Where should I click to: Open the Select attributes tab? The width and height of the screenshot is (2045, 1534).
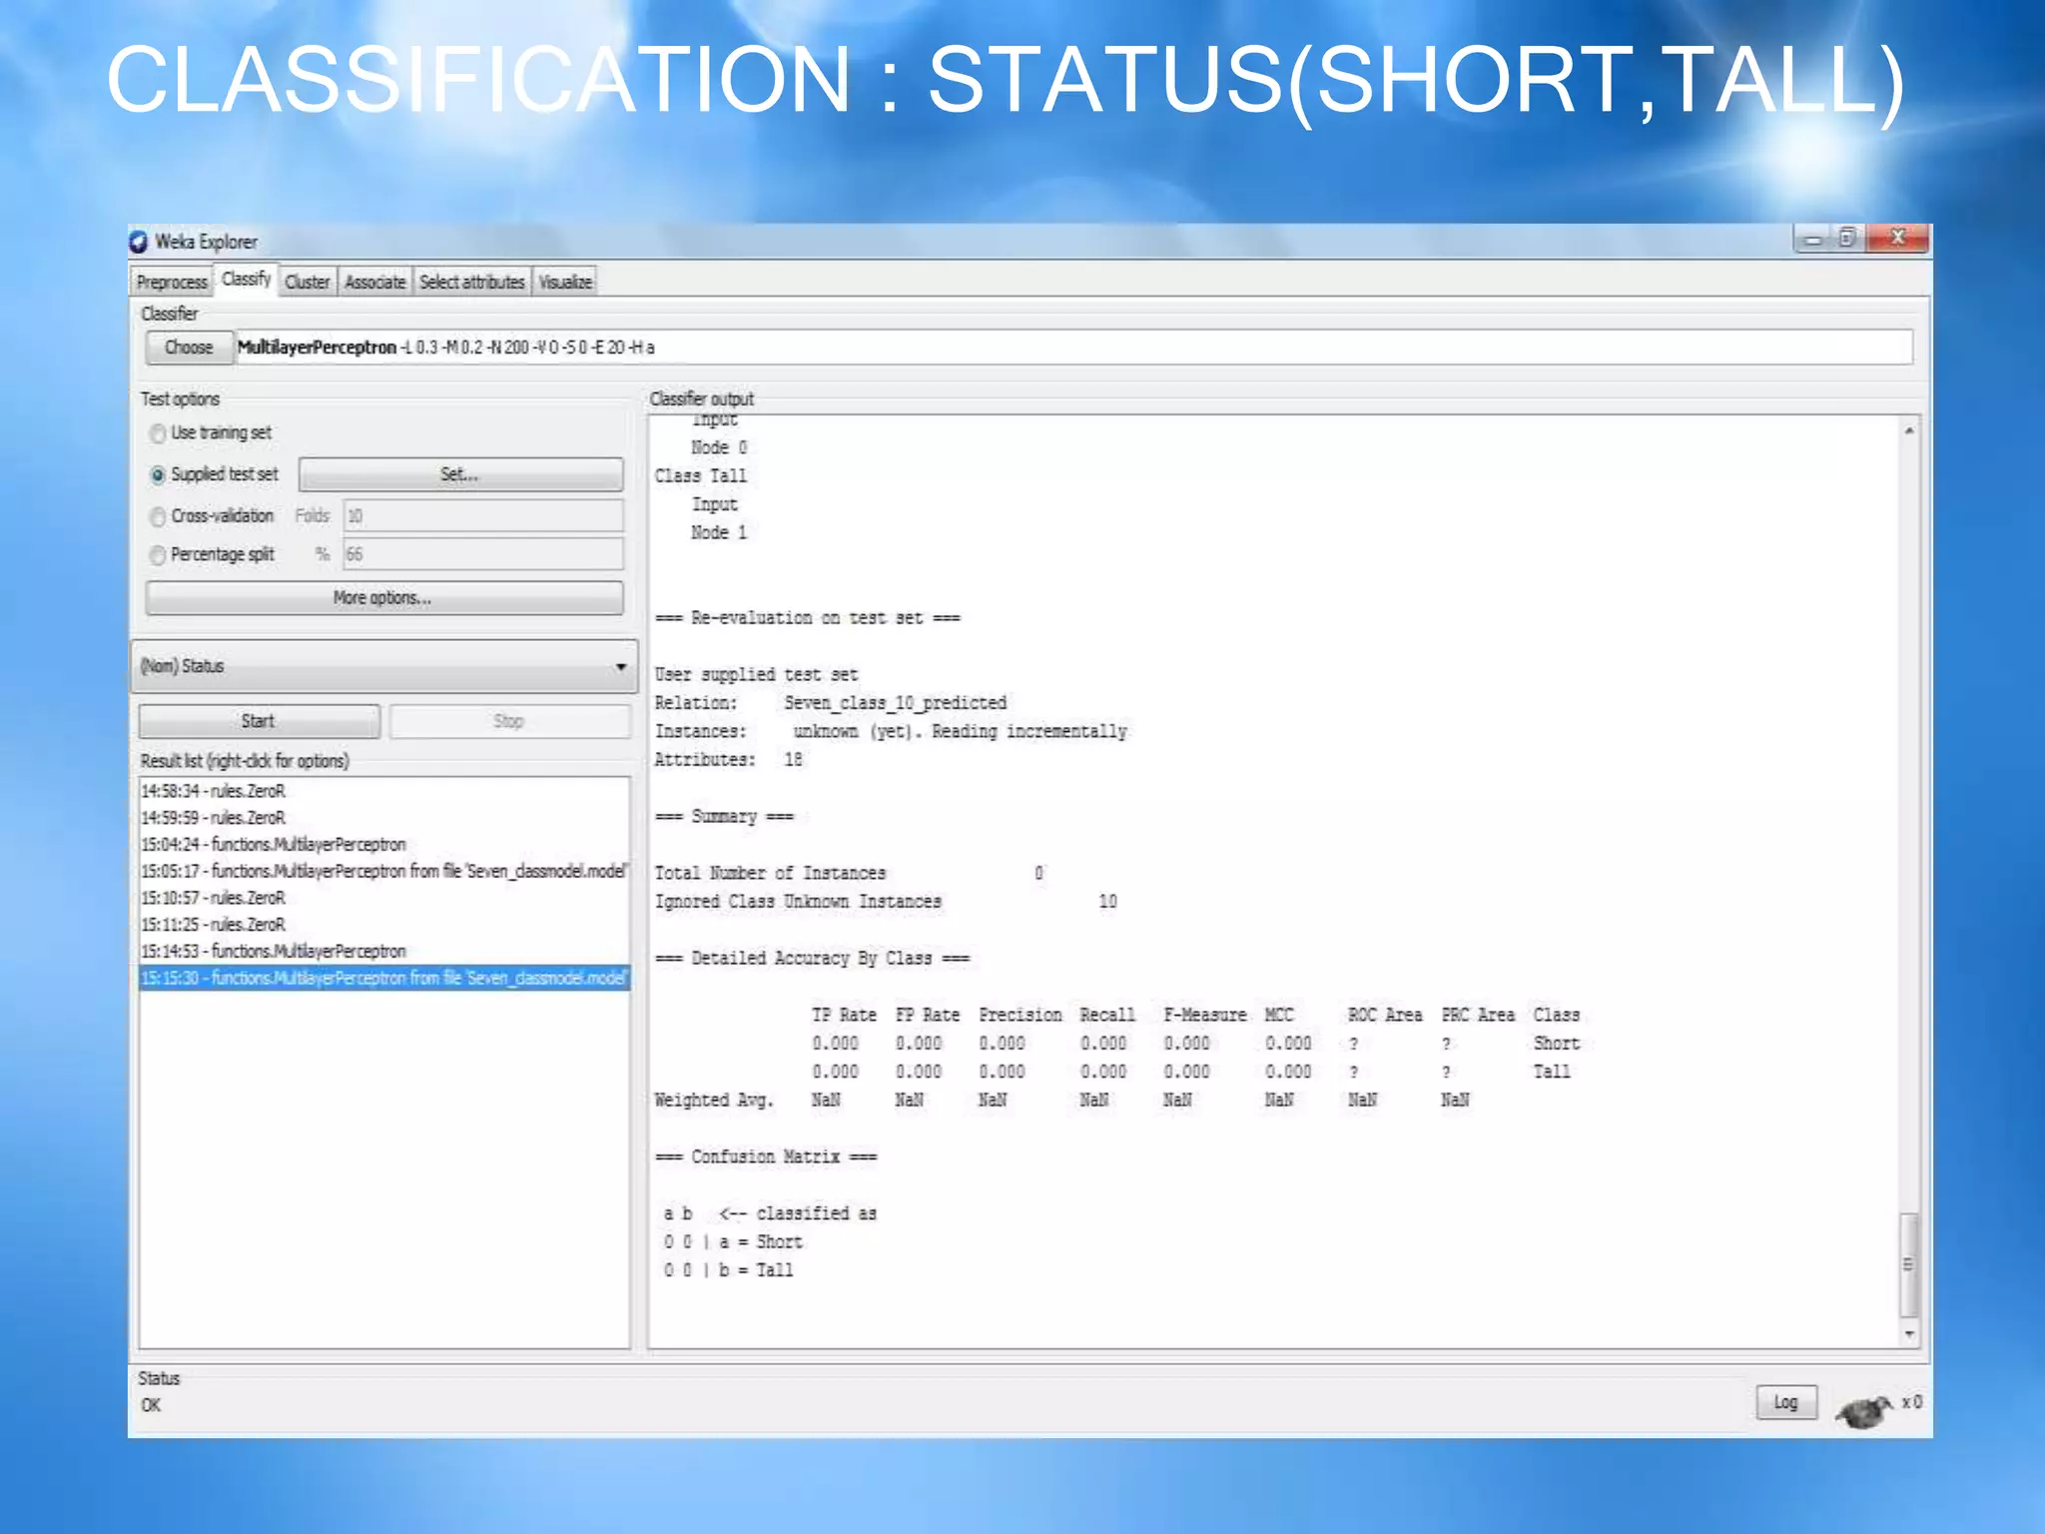tap(471, 283)
